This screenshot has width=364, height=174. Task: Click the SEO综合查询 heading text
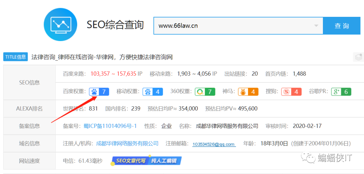115,25
